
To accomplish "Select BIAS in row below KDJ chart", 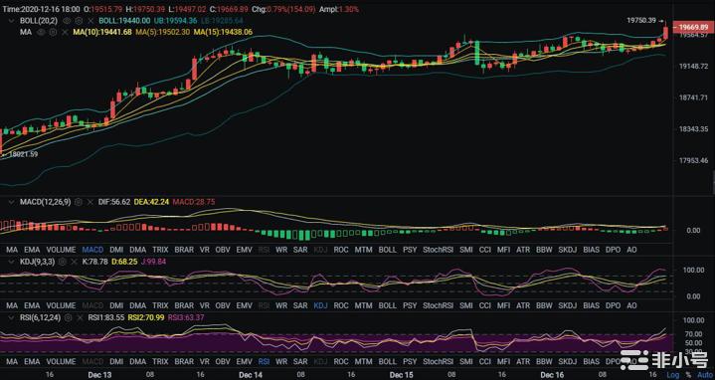I will 591,305.
